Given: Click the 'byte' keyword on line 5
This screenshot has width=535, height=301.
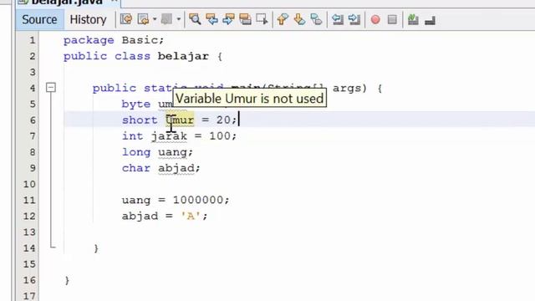Looking at the screenshot, I should click(136, 104).
